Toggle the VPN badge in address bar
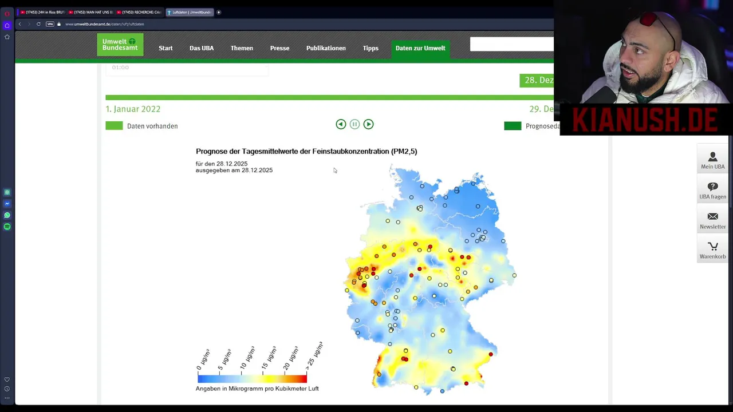Image resolution: width=733 pixels, height=412 pixels. 50,24
